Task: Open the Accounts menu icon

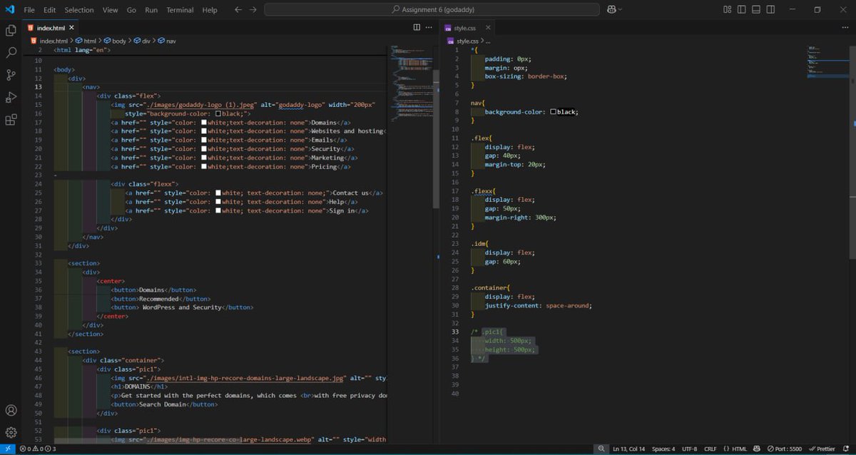Action: click(11, 410)
